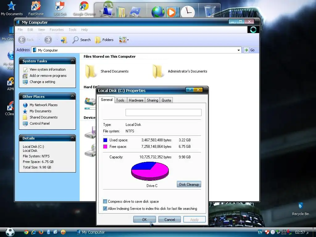Select the Shared Documents folder icon

coord(90,71)
